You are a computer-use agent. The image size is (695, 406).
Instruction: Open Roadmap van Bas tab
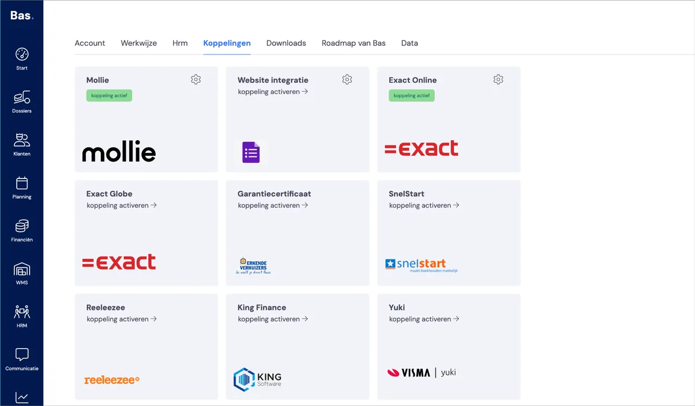(x=353, y=43)
